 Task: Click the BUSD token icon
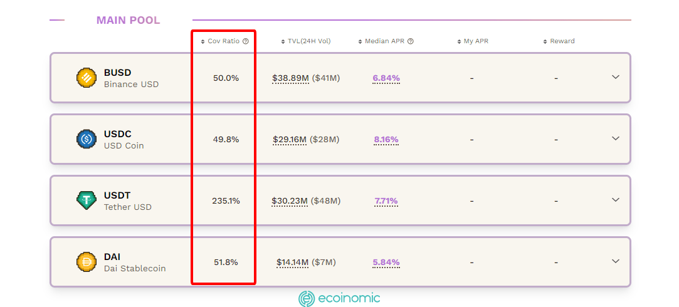(86, 78)
